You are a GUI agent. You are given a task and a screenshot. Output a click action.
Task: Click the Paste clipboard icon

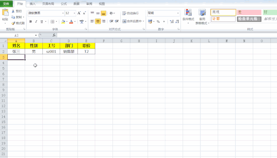[5, 12]
